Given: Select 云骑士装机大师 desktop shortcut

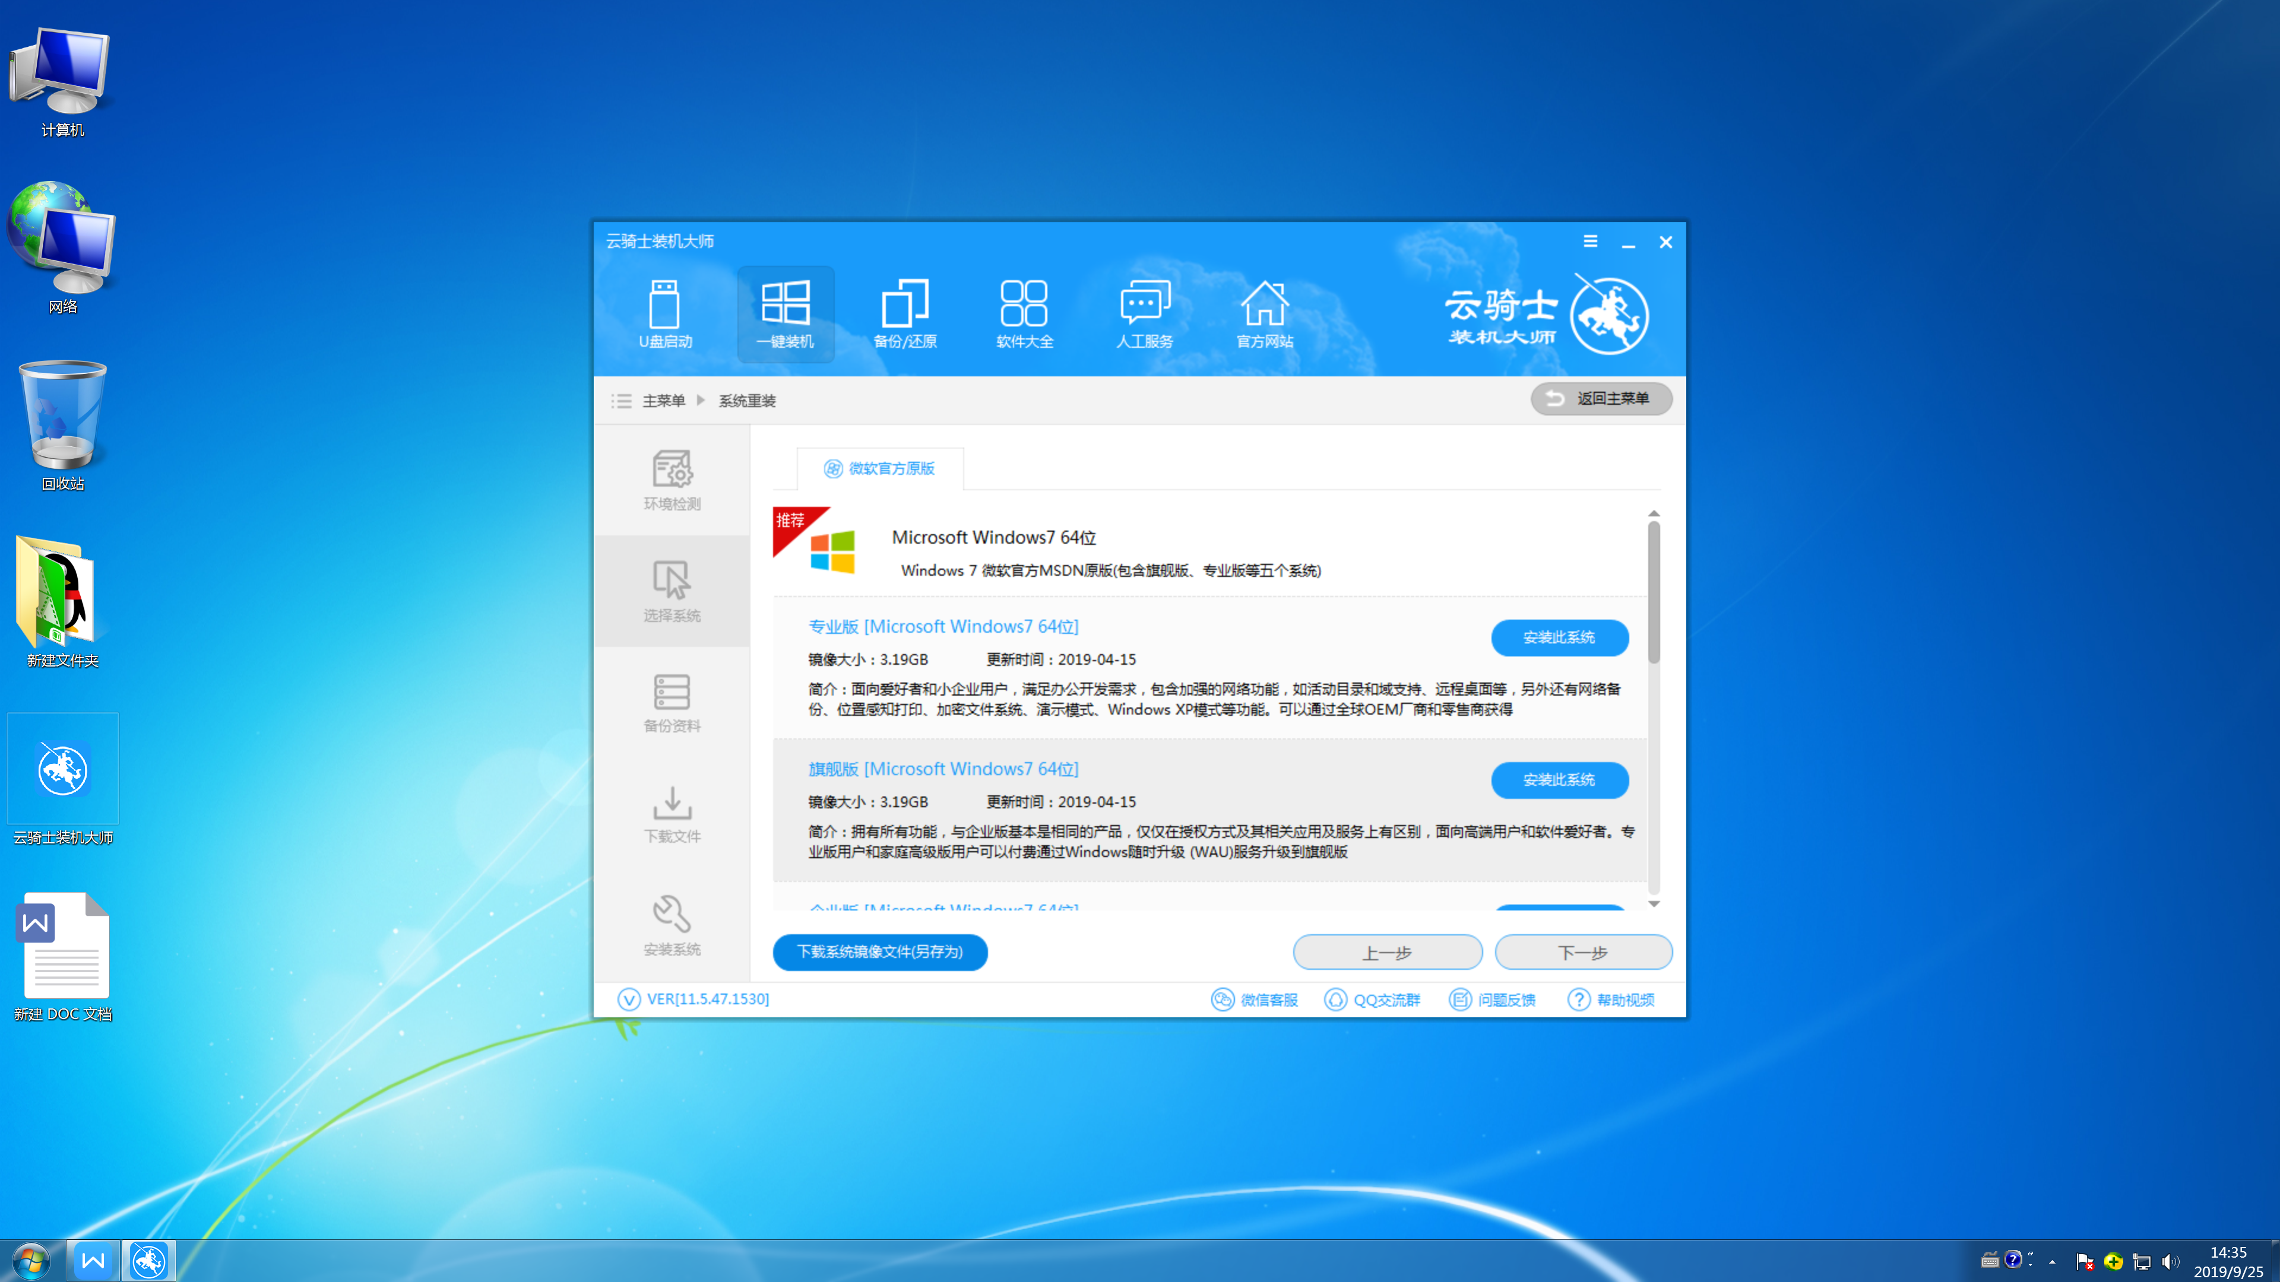Looking at the screenshot, I should click(x=62, y=780).
